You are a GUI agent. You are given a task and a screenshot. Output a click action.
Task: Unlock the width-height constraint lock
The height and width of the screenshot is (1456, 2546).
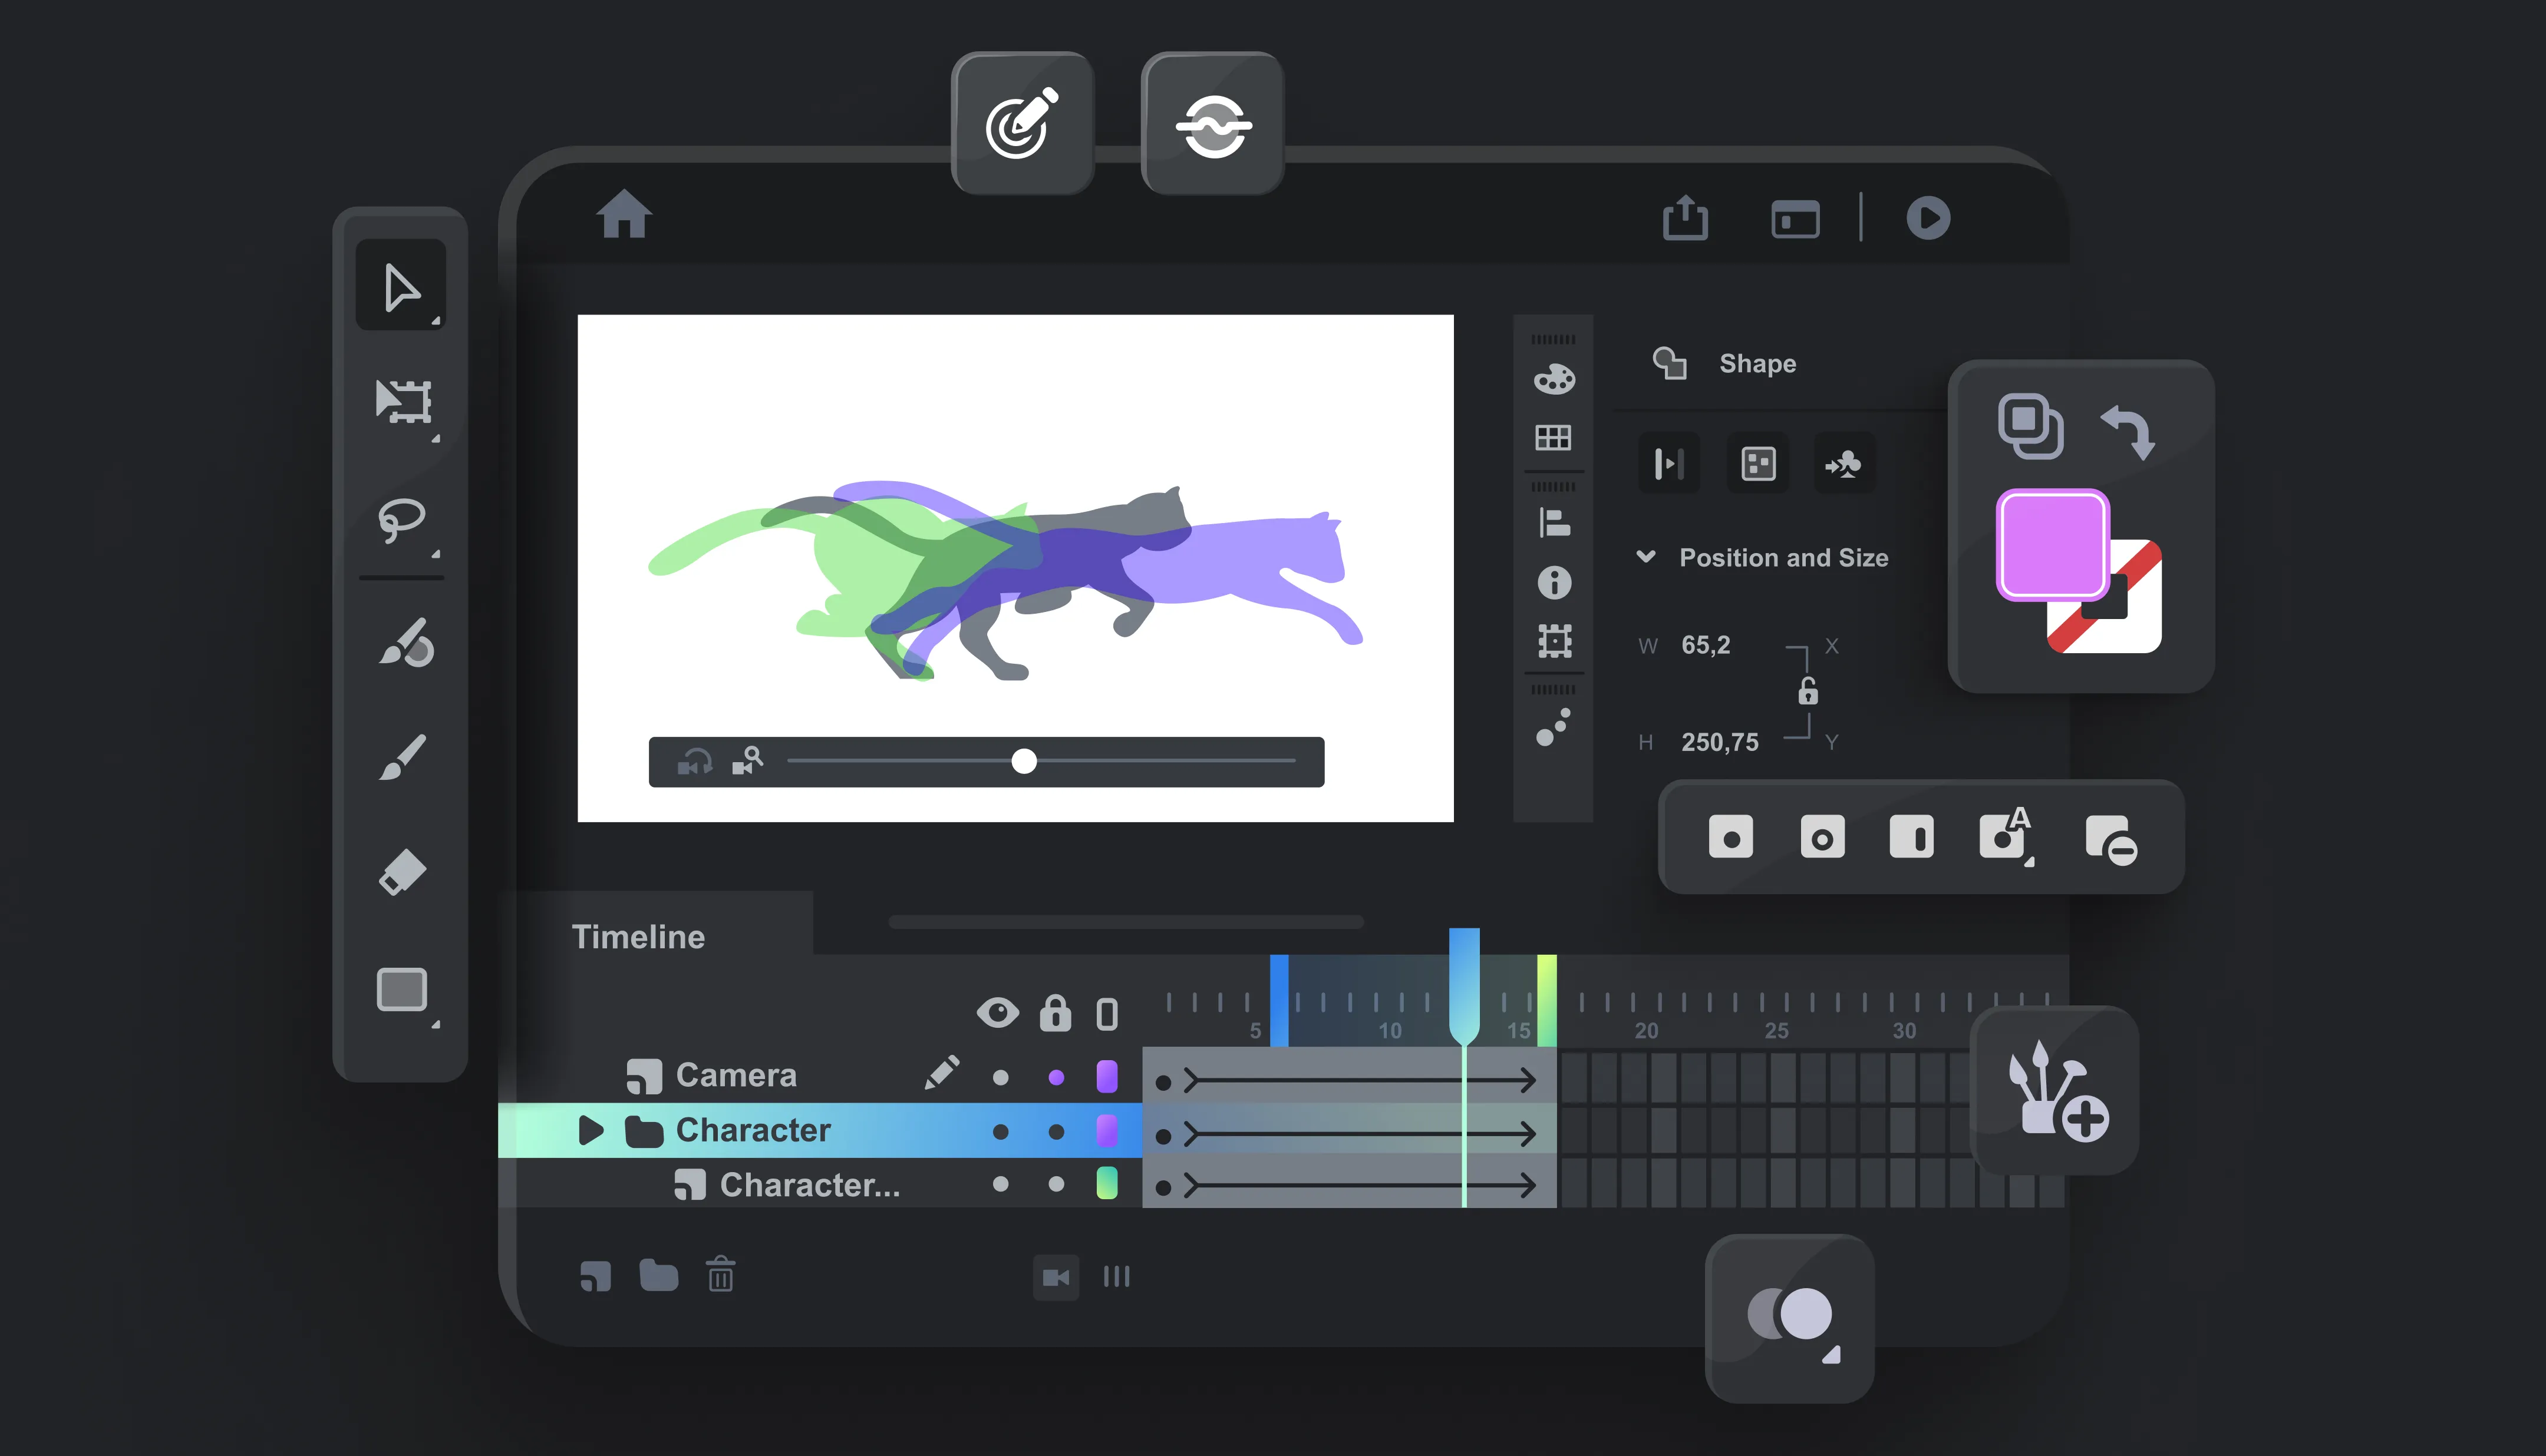pyautogui.click(x=1808, y=691)
